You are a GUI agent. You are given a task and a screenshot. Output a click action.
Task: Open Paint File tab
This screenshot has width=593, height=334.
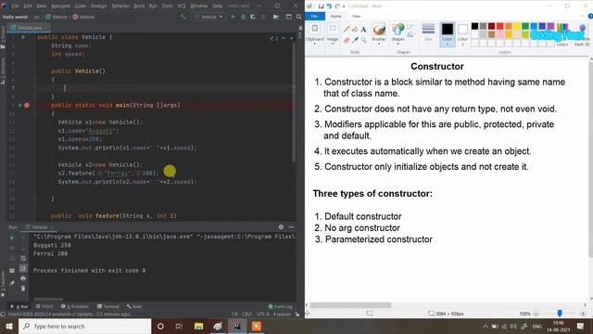[x=314, y=17]
